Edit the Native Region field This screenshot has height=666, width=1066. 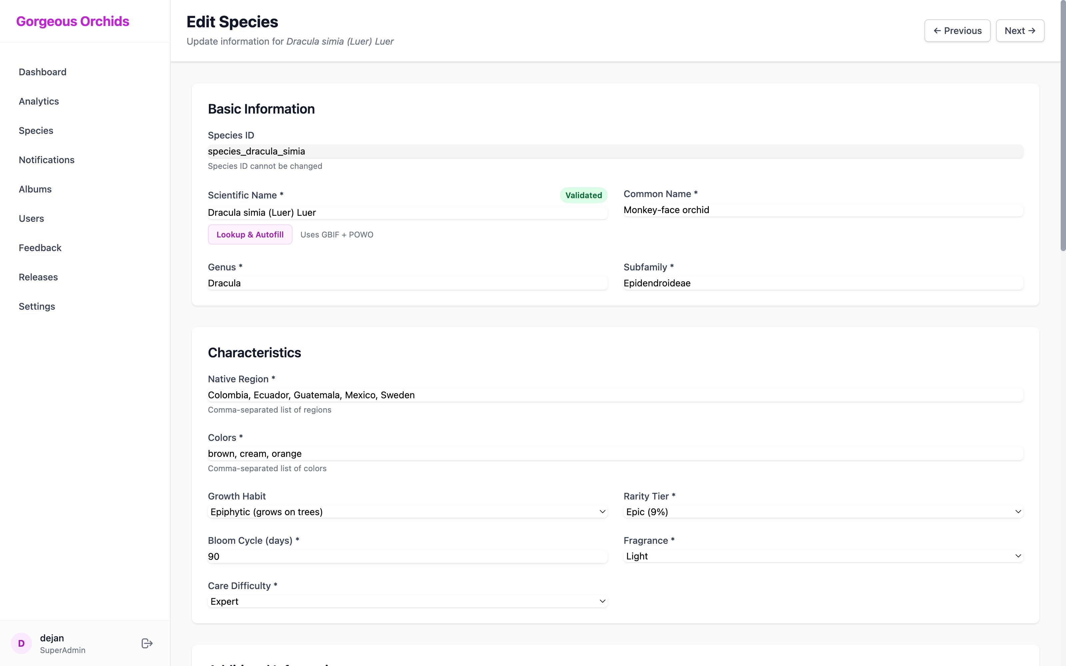pyautogui.click(x=615, y=395)
